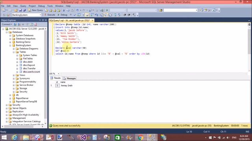The height and width of the screenshot is (141, 252).
Task: Open the 100 % zoom dropdown
Action: (59, 74)
